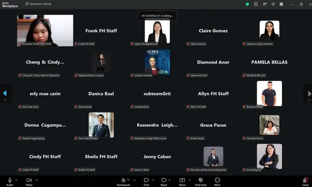Click the large 'Danica Baal' tile name

[101, 94]
